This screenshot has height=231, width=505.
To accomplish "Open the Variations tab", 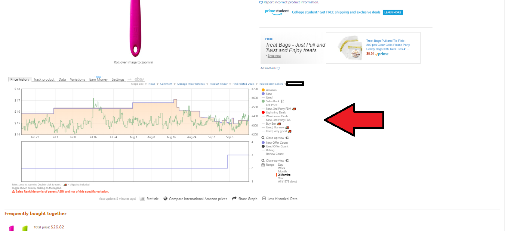I will click(77, 79).
